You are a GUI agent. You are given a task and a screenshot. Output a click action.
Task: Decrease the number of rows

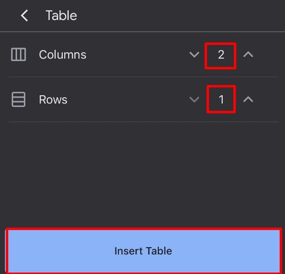pyautogui.click(x=194, y=100)
